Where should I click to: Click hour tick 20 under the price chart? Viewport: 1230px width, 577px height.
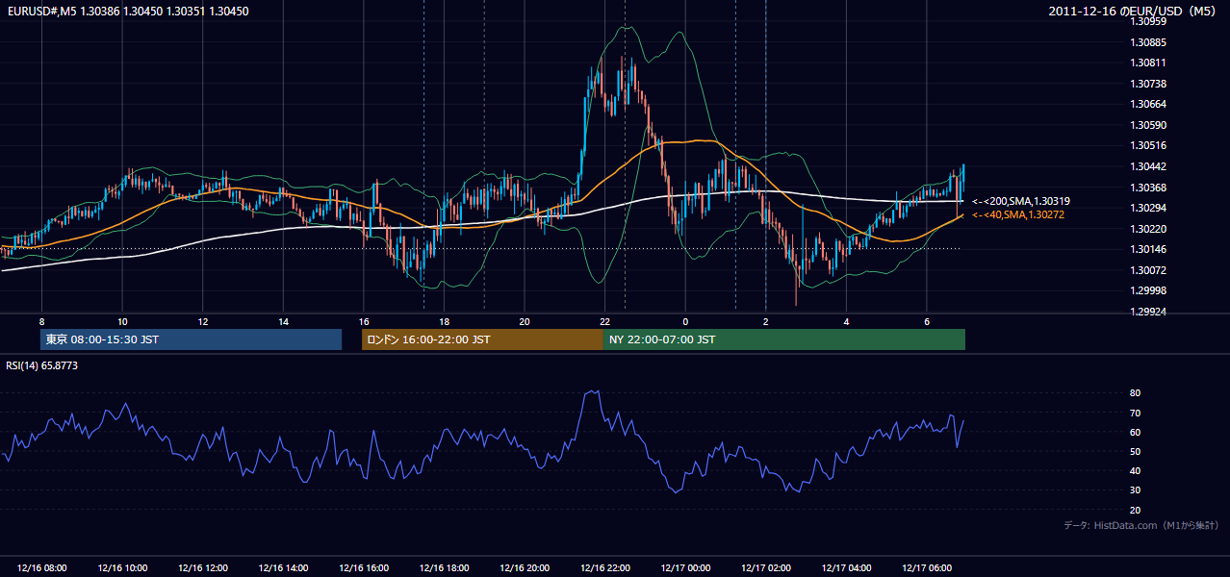click(x=525, y=321)
